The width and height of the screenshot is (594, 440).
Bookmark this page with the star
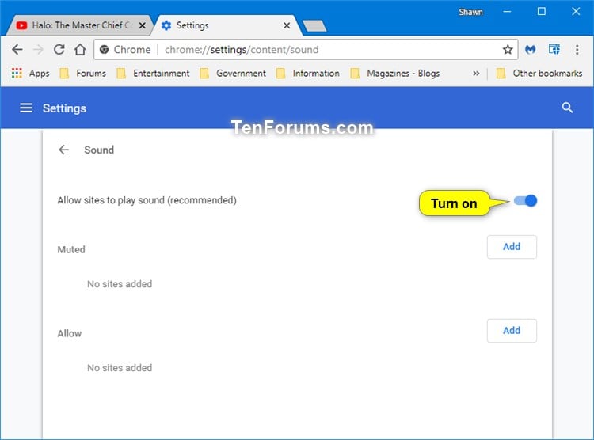[x=508, y=50]
